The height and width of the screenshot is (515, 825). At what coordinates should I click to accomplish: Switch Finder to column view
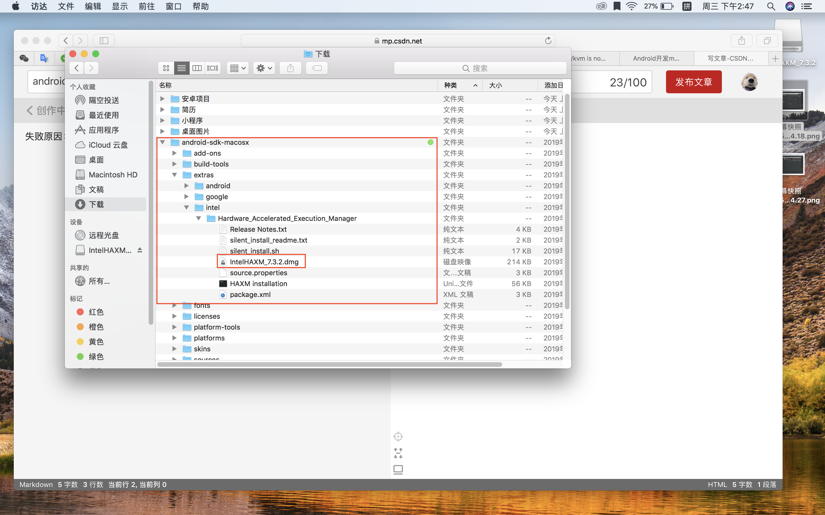[197, 68]
